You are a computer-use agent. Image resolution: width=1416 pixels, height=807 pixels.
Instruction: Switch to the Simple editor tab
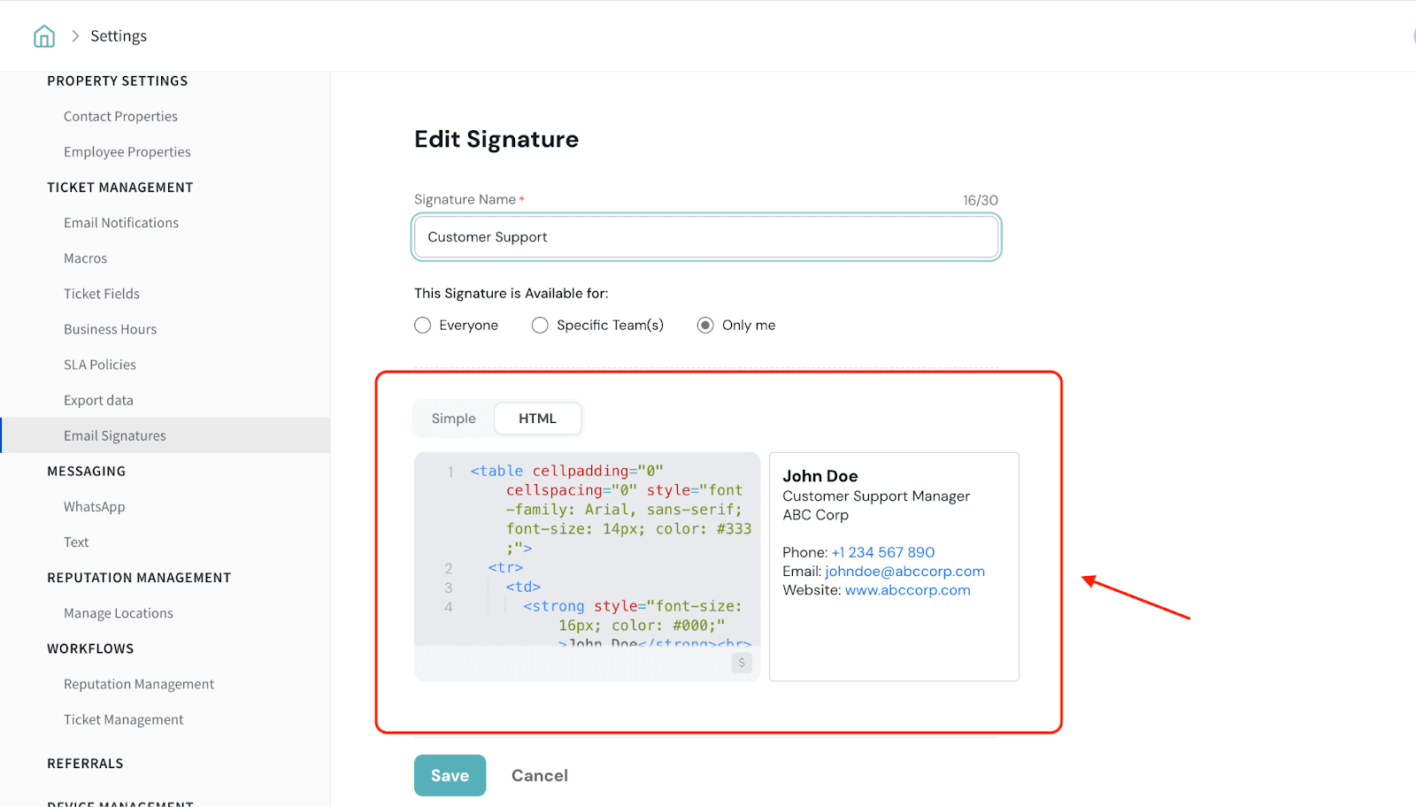(x=453, y=419)
